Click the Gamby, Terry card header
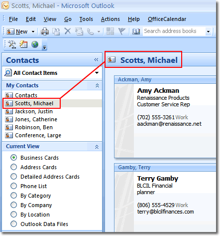This screenshot has height=237, width=221. coord(165,167)
